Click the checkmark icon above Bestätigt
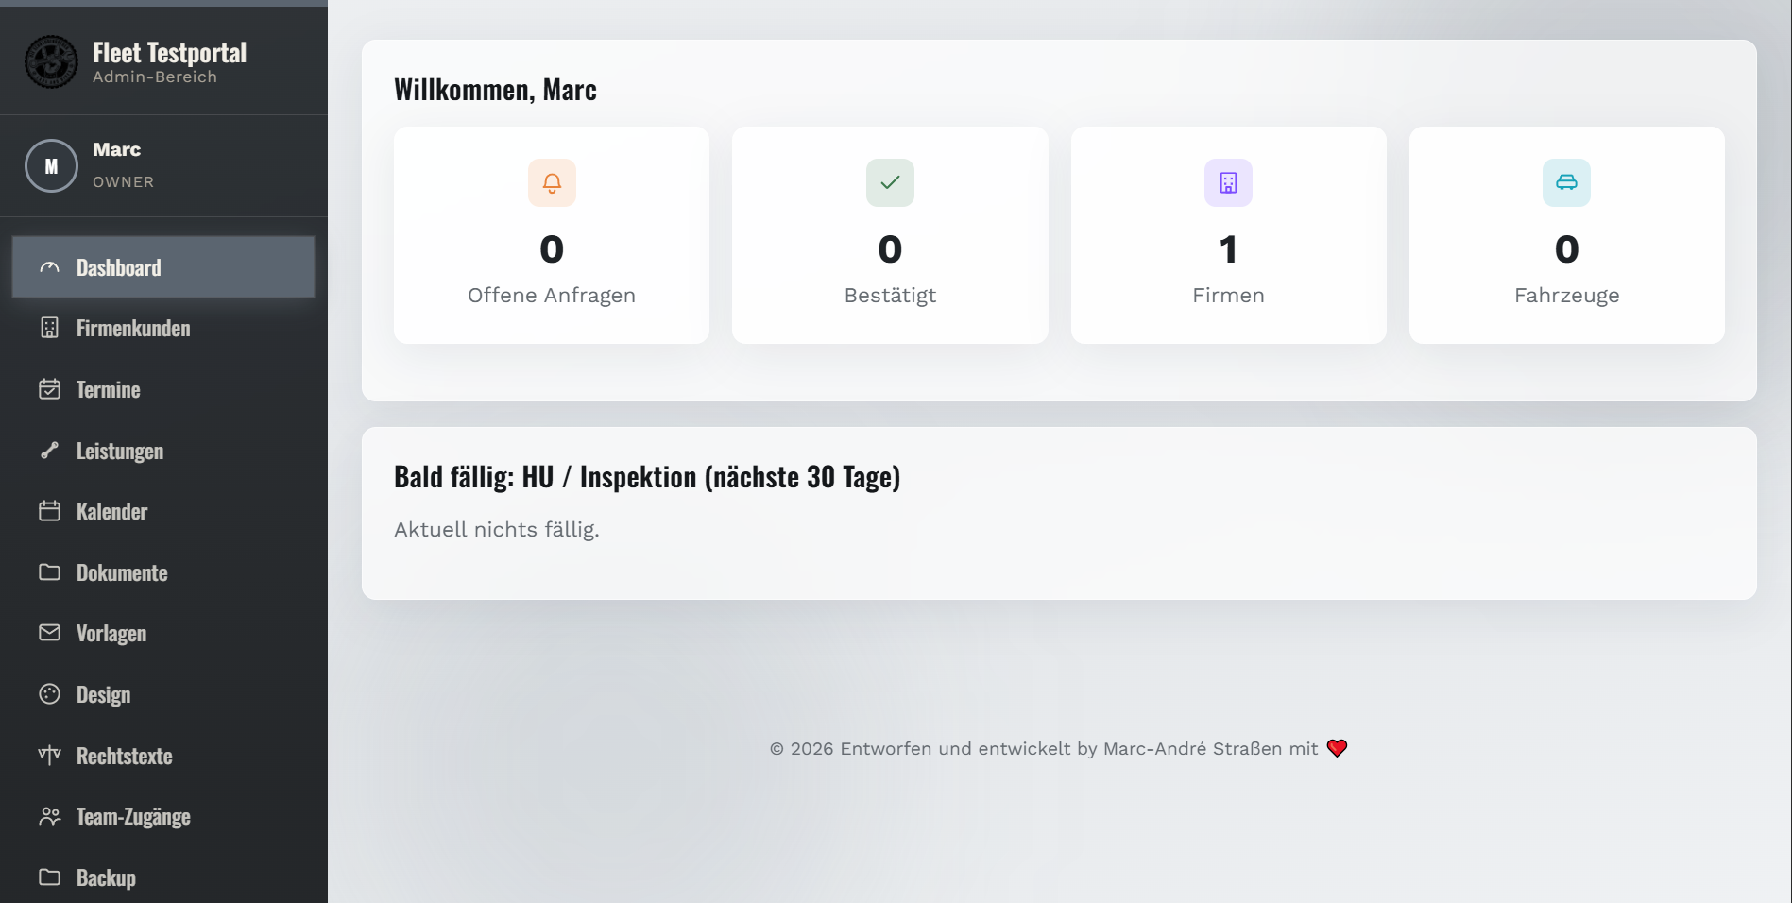1792x903 pixels. tap(890, 182)
